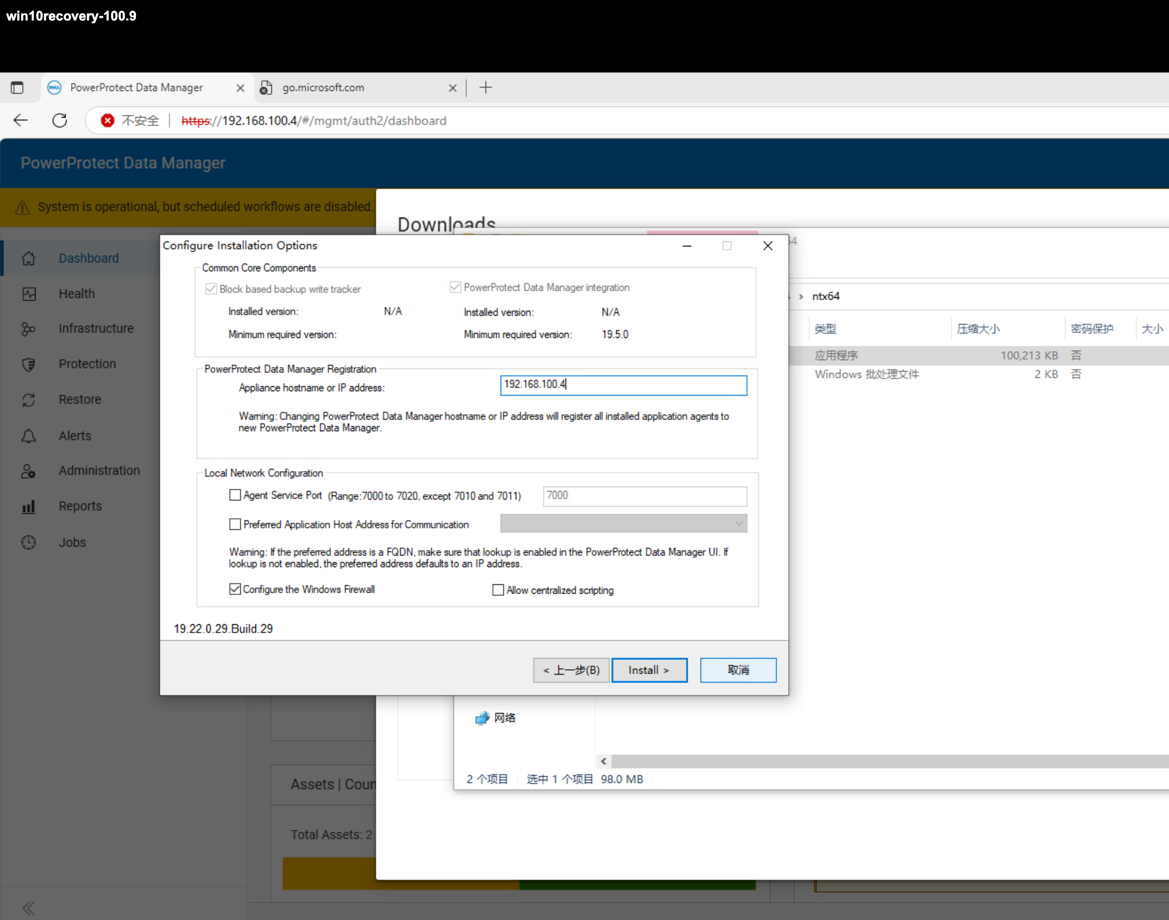Click the appliance hostname or IP field

(x=623, y=385)
